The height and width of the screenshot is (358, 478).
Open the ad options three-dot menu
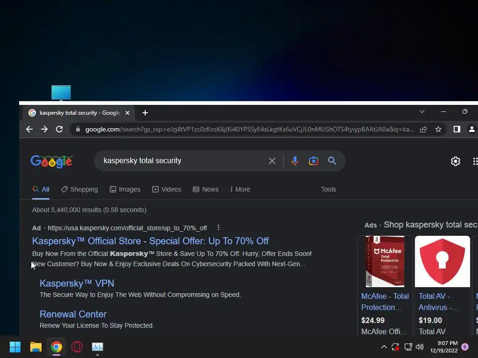pyautogui.click(x=218, y=227)
